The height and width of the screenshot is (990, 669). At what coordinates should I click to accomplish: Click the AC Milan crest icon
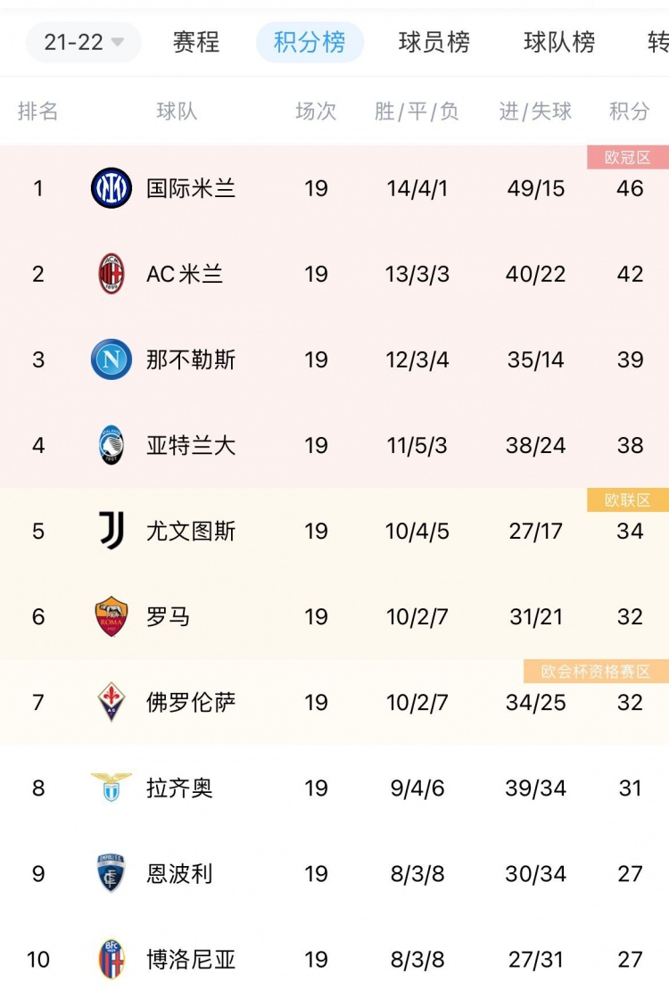tap(111, 274)
